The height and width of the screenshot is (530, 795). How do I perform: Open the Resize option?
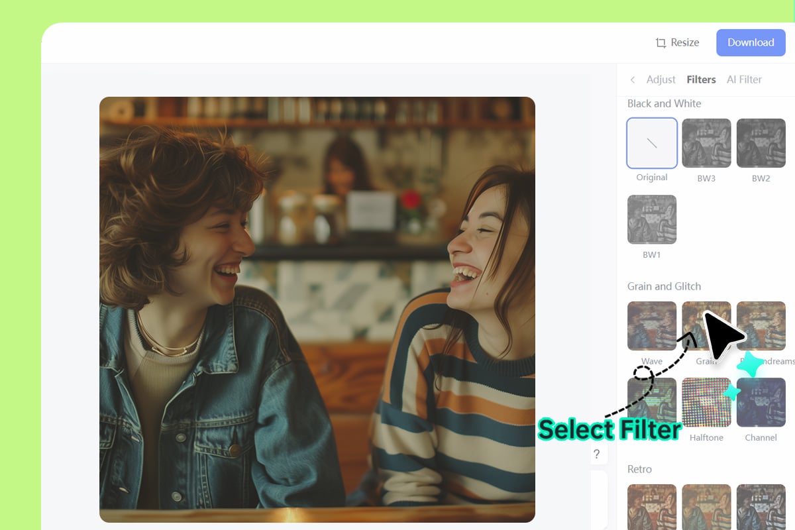click(677, 42)
